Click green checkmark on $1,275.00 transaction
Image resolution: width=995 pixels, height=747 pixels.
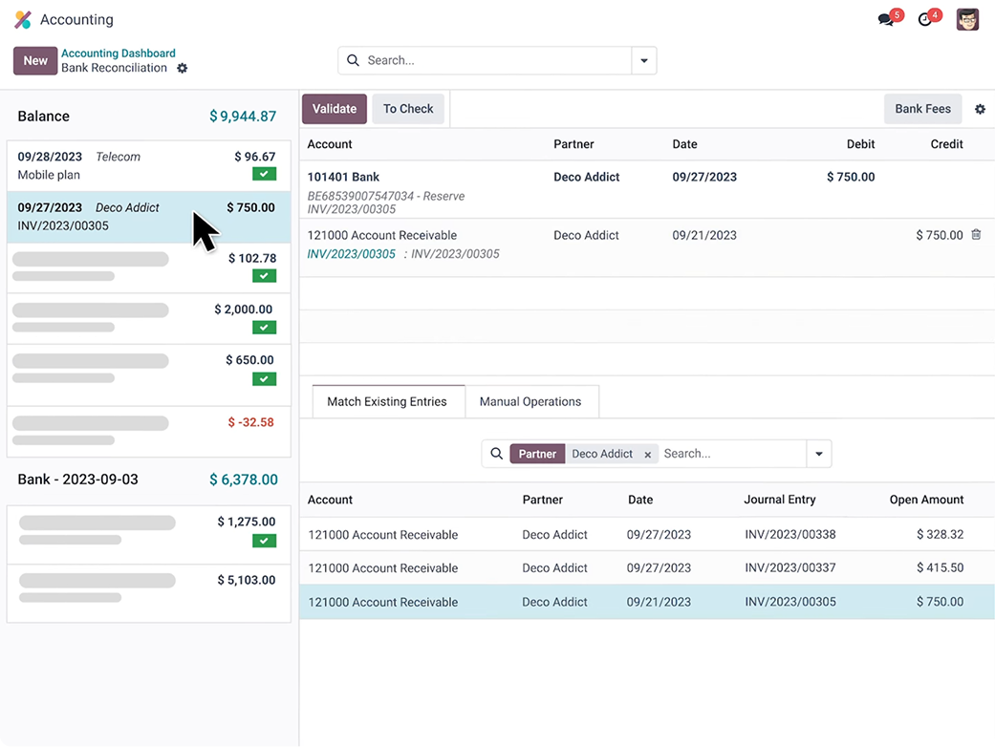pos(264,541)
